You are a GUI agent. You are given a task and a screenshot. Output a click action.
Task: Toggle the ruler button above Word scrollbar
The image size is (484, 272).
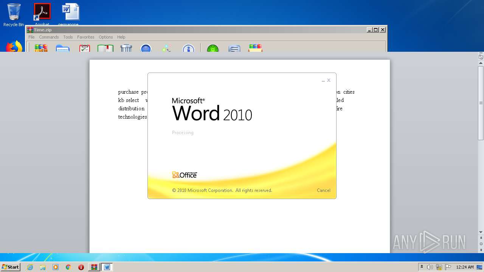point(481,57)
